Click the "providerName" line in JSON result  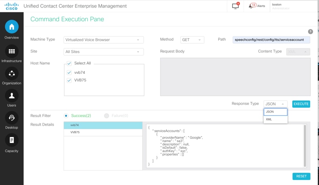pos(181,137)
